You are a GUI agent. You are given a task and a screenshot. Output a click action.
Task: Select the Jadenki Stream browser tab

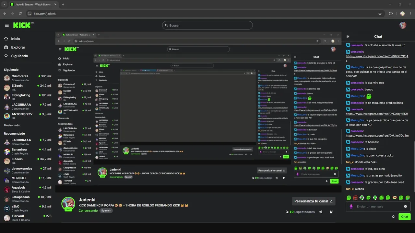click(33, 4)
